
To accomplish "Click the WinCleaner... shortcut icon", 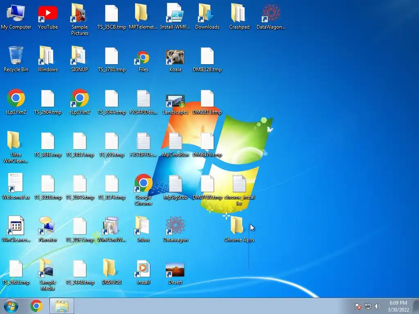I will coord(16,226).
